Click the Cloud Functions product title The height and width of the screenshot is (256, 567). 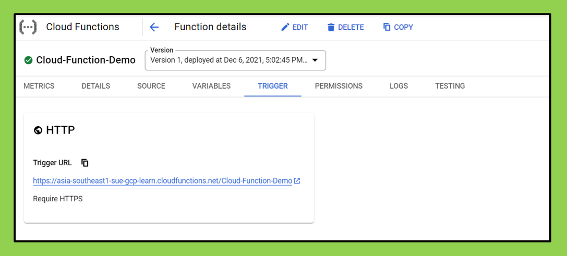[x=82, y=27]
